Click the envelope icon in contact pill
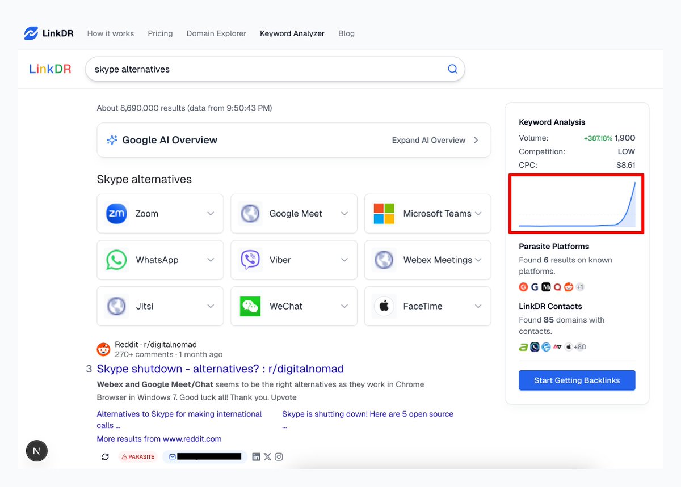Screen dimensions: 681x487 [x=173, y=457]
